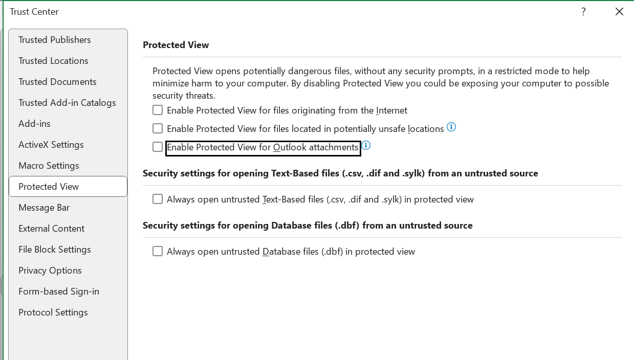
Task: Open the Add-ins section
Action: [34, 123]
